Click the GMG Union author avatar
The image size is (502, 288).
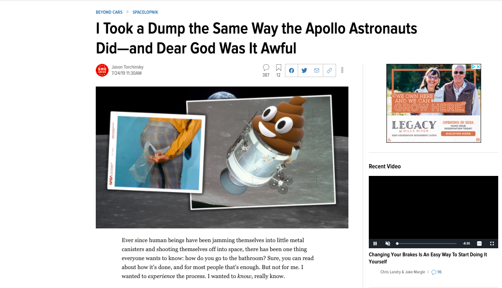point(102,70)
